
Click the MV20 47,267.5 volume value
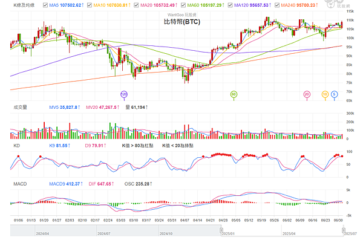tap(103, 107)
